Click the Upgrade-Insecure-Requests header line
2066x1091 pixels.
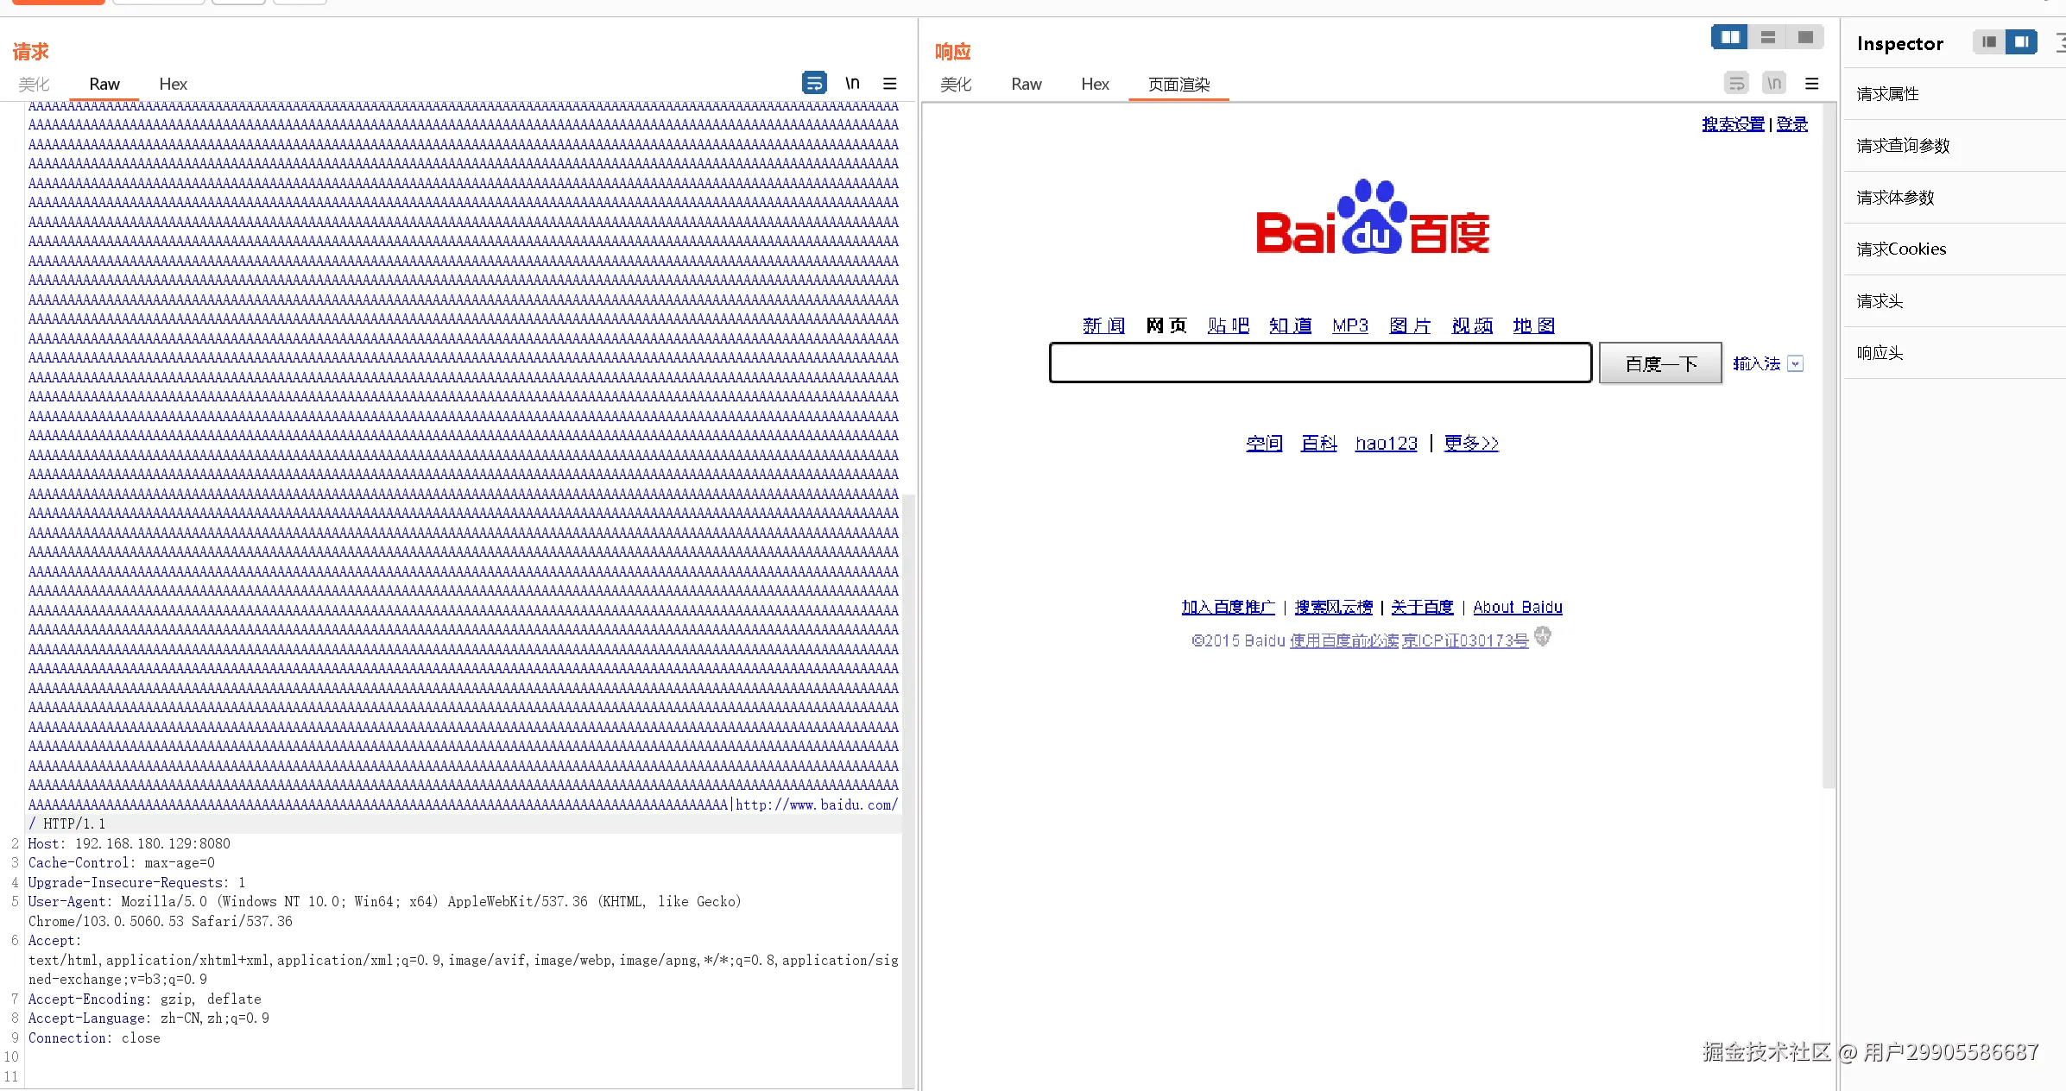137,882
